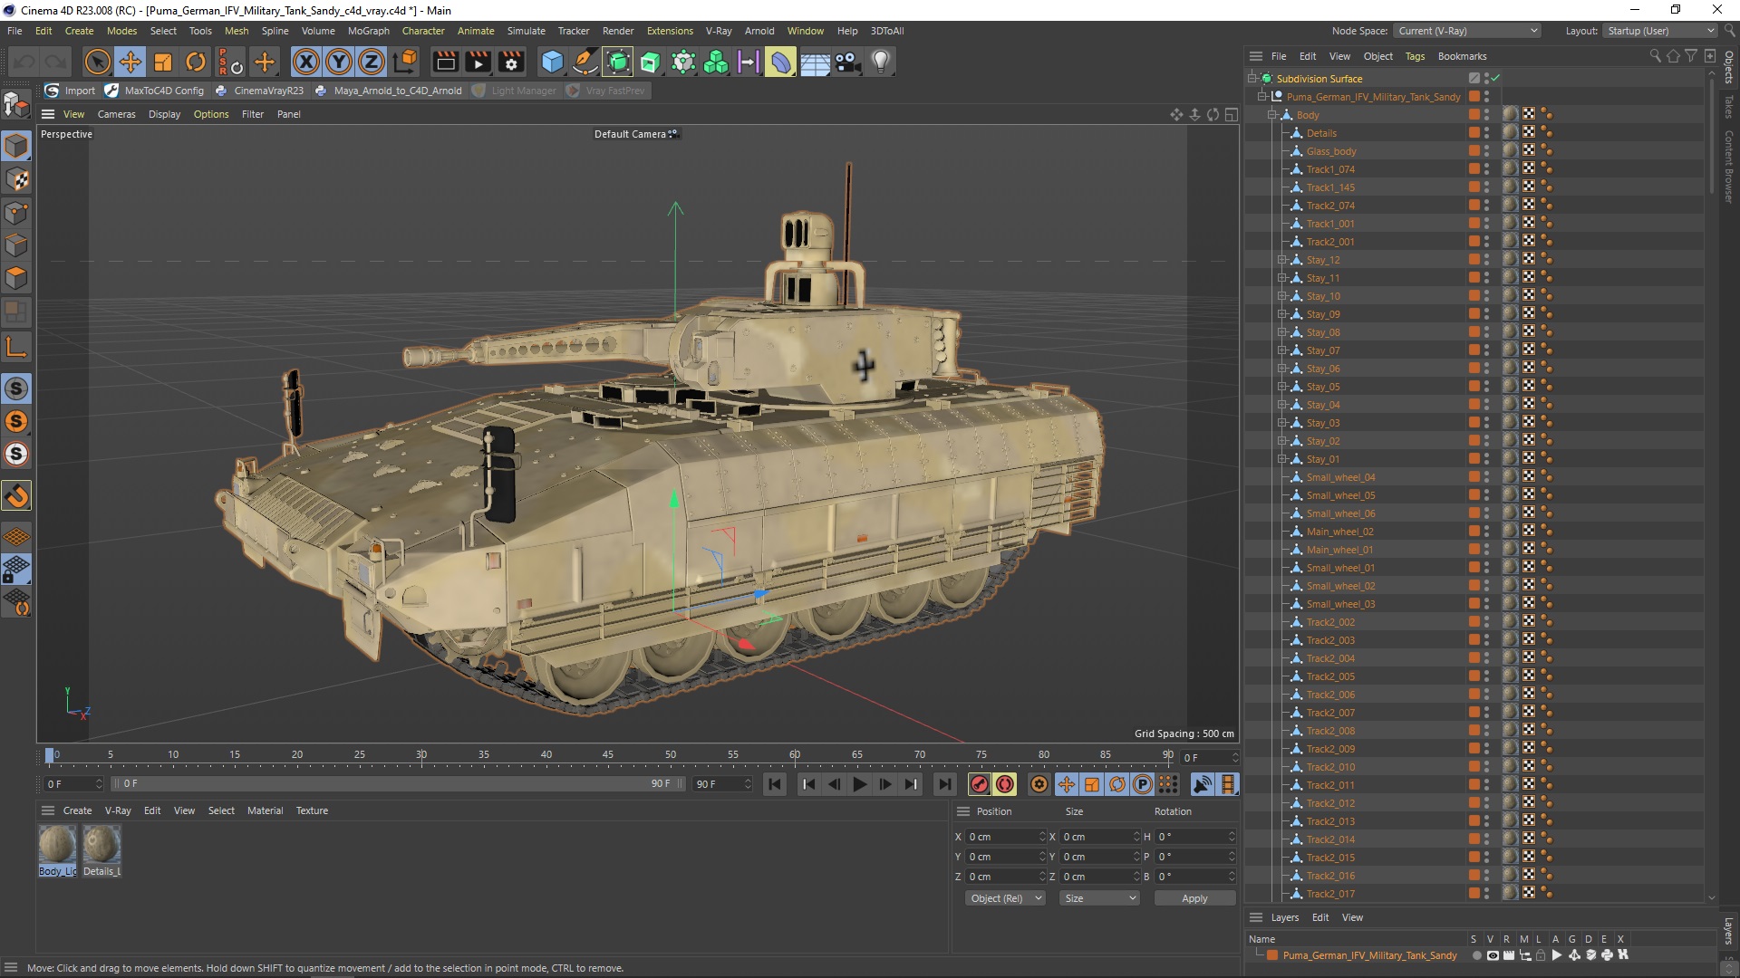1740x978 pixels.
Task: Add a Camera object icon
Action: [x=847, y=62]
